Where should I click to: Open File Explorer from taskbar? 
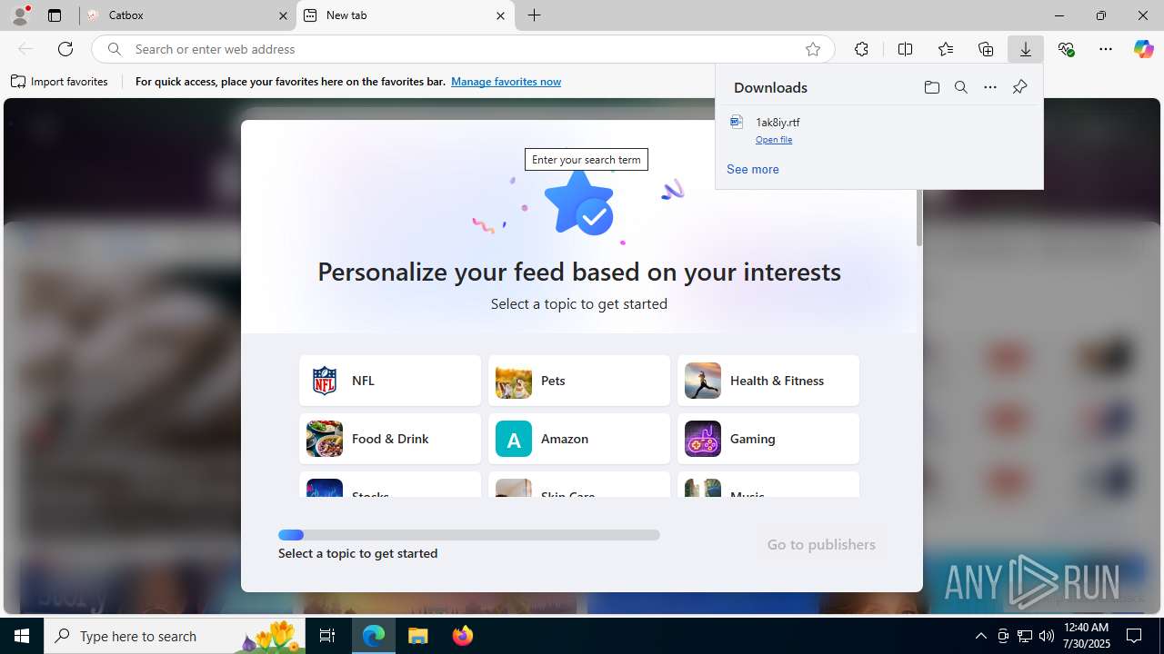(418, 636)
